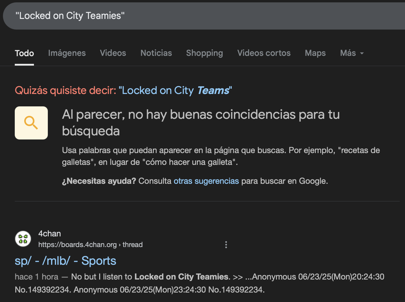Open the "otras sugerencias" help link

click(206, 181)
